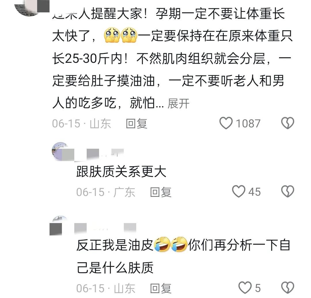Like the 反正我是油皮 reply
311x298 pixels.
245,287
